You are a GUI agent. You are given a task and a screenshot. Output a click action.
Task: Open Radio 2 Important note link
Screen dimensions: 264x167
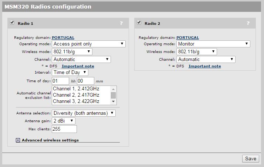[x=205, y=66]
